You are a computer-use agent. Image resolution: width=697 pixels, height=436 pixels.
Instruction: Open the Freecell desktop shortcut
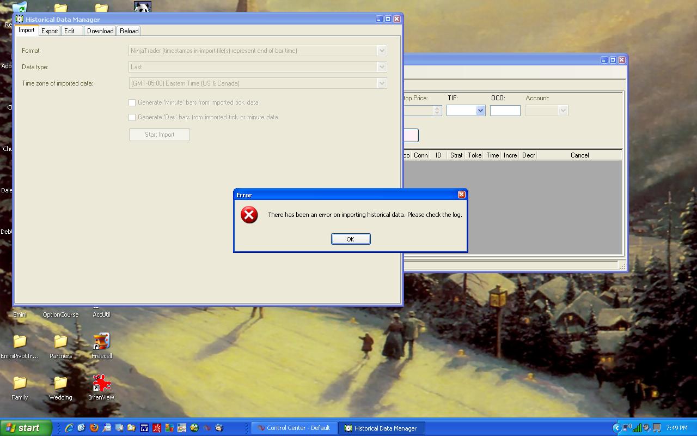coord(101,346)
